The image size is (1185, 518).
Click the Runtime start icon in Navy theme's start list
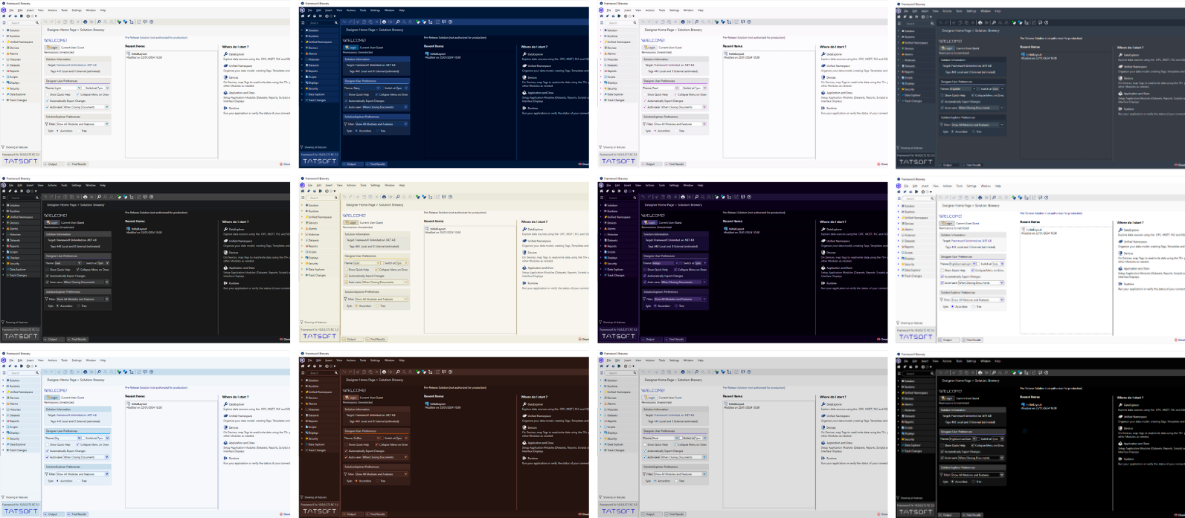pos(524,108)
